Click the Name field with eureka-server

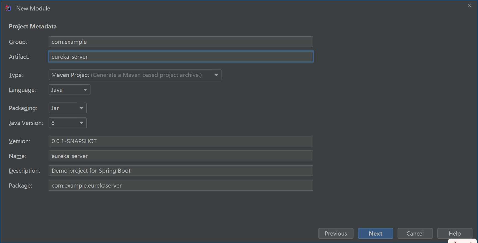click(x=181, y=156)
